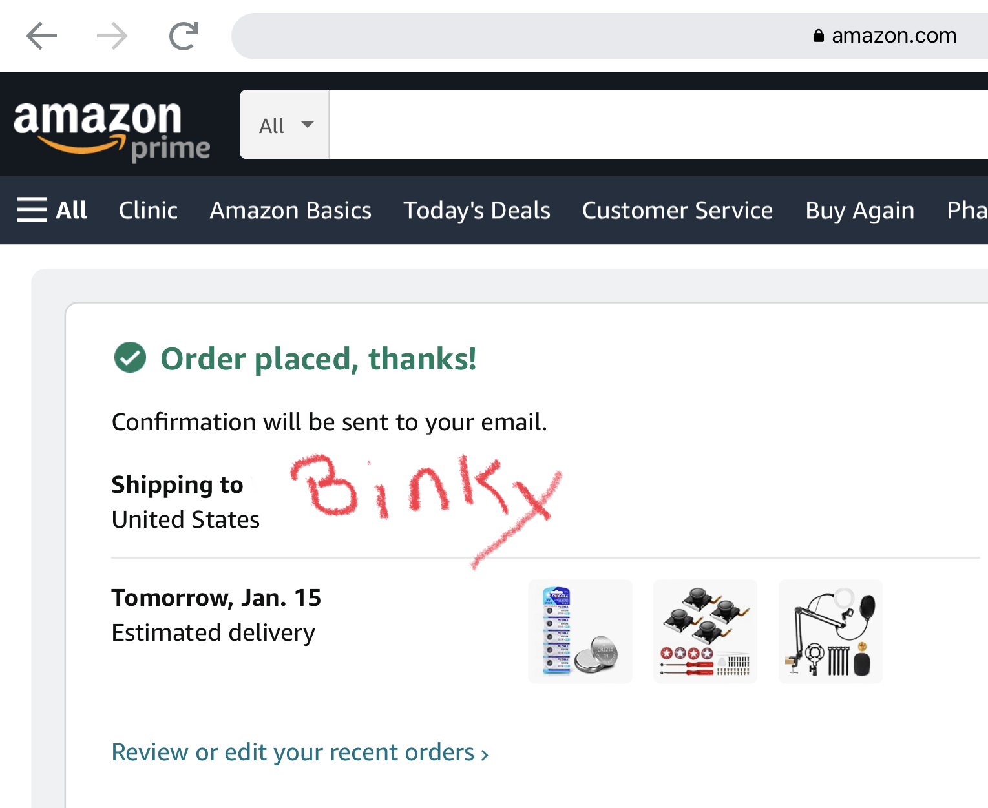
Task: Click the partially visible Pharmacy nav item
Action: 967,211
